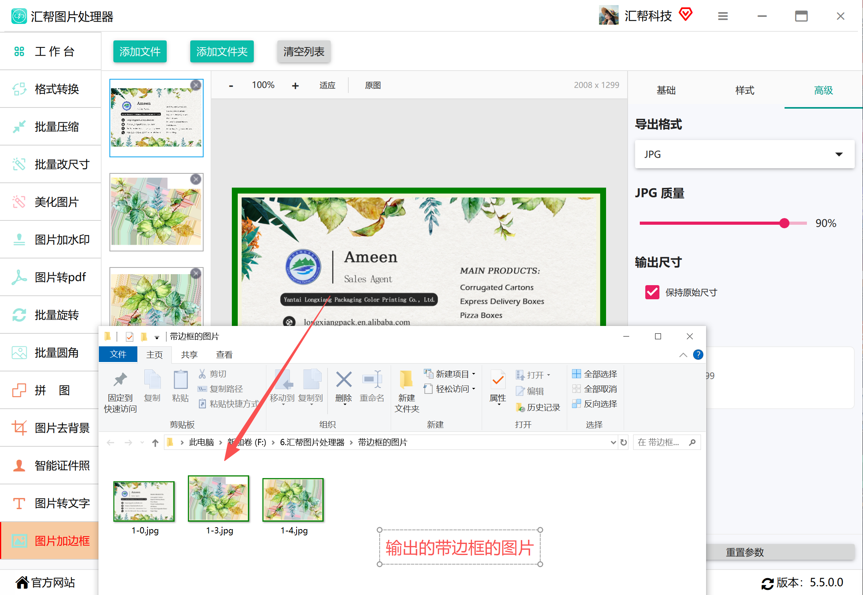Click the red VIP diamond icon

click(x=686, y=15)
